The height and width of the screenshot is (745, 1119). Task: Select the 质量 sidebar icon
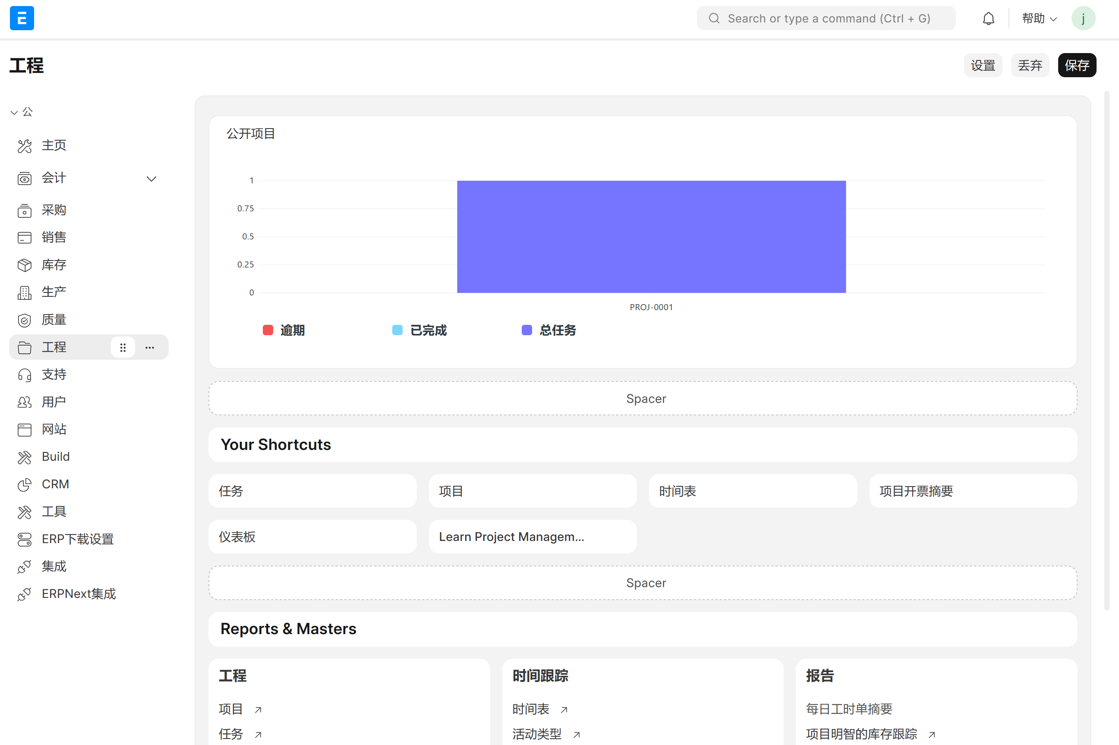click(24, 320)
